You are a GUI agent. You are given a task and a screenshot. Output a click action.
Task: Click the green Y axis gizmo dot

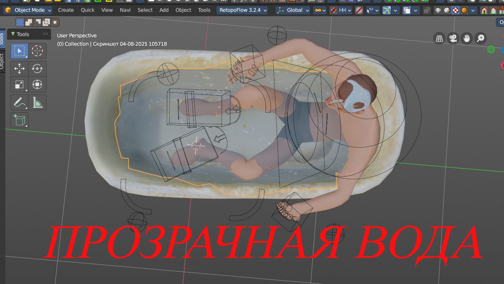(491, 50)
